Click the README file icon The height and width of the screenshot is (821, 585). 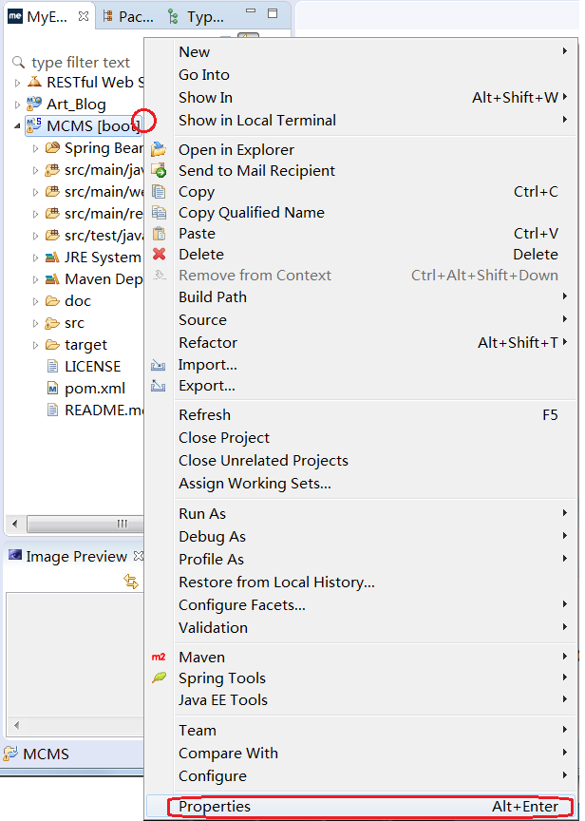tap(52, 410)
